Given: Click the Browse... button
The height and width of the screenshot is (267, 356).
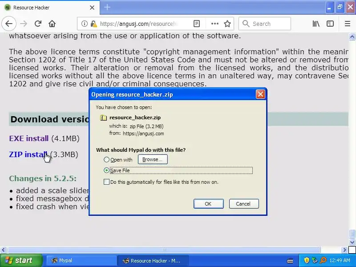Looking at the screenshot, I should pos(153,159).
